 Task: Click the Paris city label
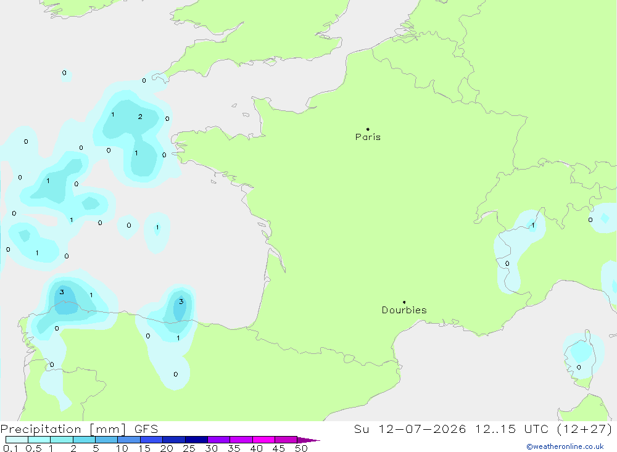pos(368,137)
